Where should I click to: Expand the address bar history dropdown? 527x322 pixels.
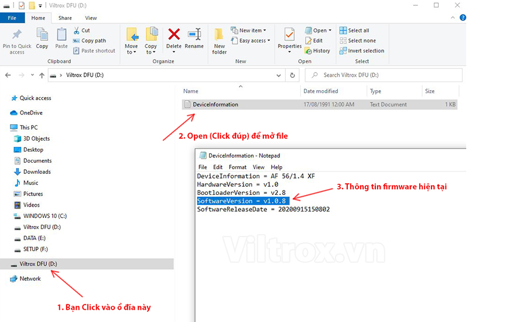pos(279,76)
